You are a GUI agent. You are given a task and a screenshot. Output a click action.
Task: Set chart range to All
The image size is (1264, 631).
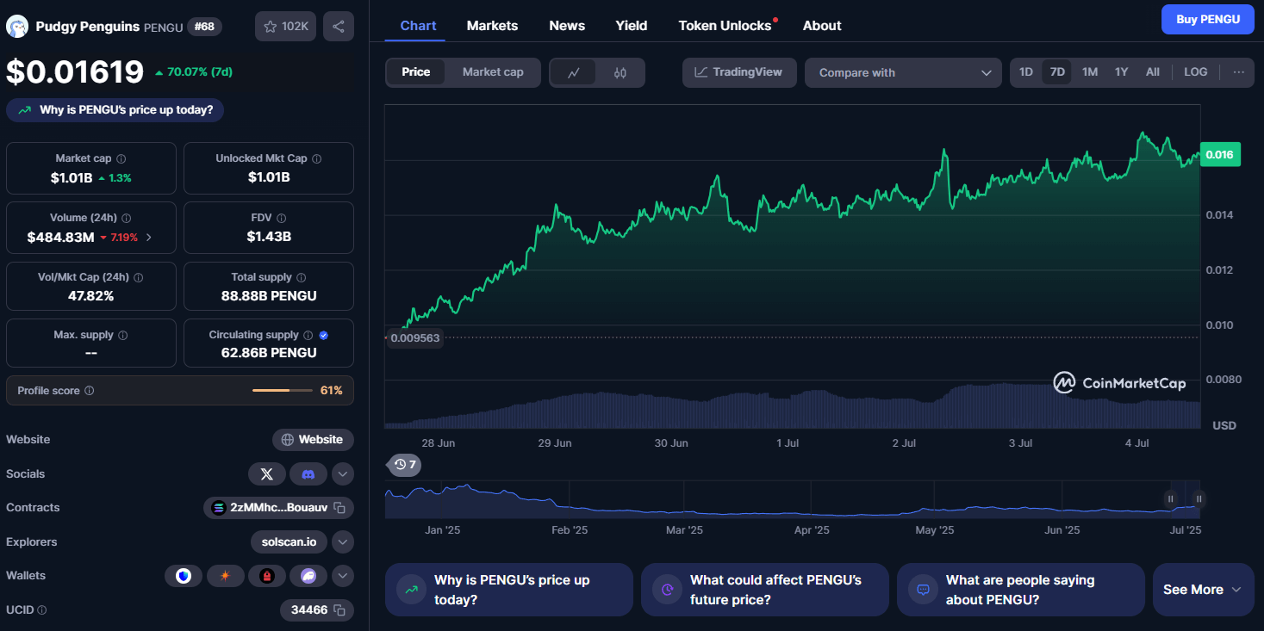click(x=1153, y=72)
